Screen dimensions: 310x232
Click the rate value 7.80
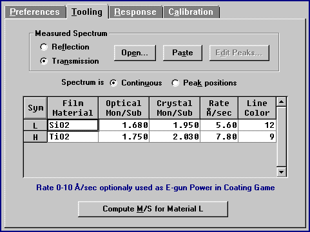pyautogui.click(x=219, y=137)
